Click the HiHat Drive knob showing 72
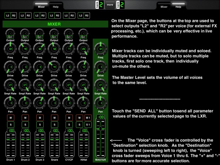 (83, 67)
